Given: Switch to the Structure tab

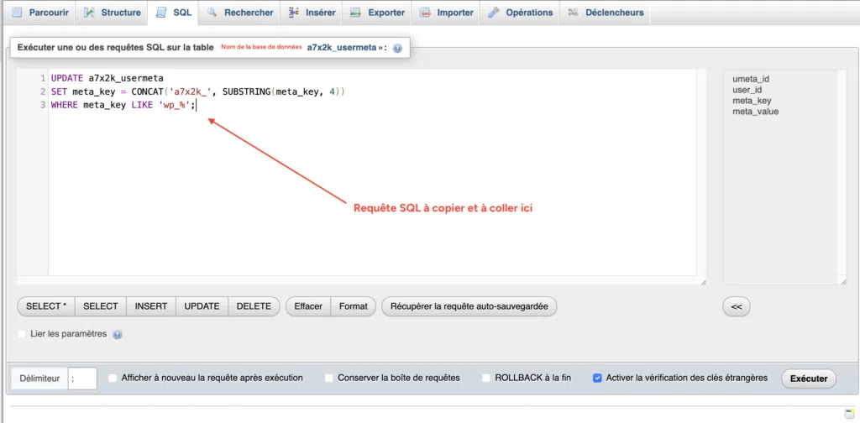Looking at the screenshot, I should pyautogui.click(x=112, y=12).
